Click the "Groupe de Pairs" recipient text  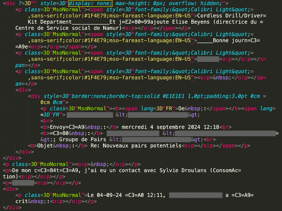83,139
